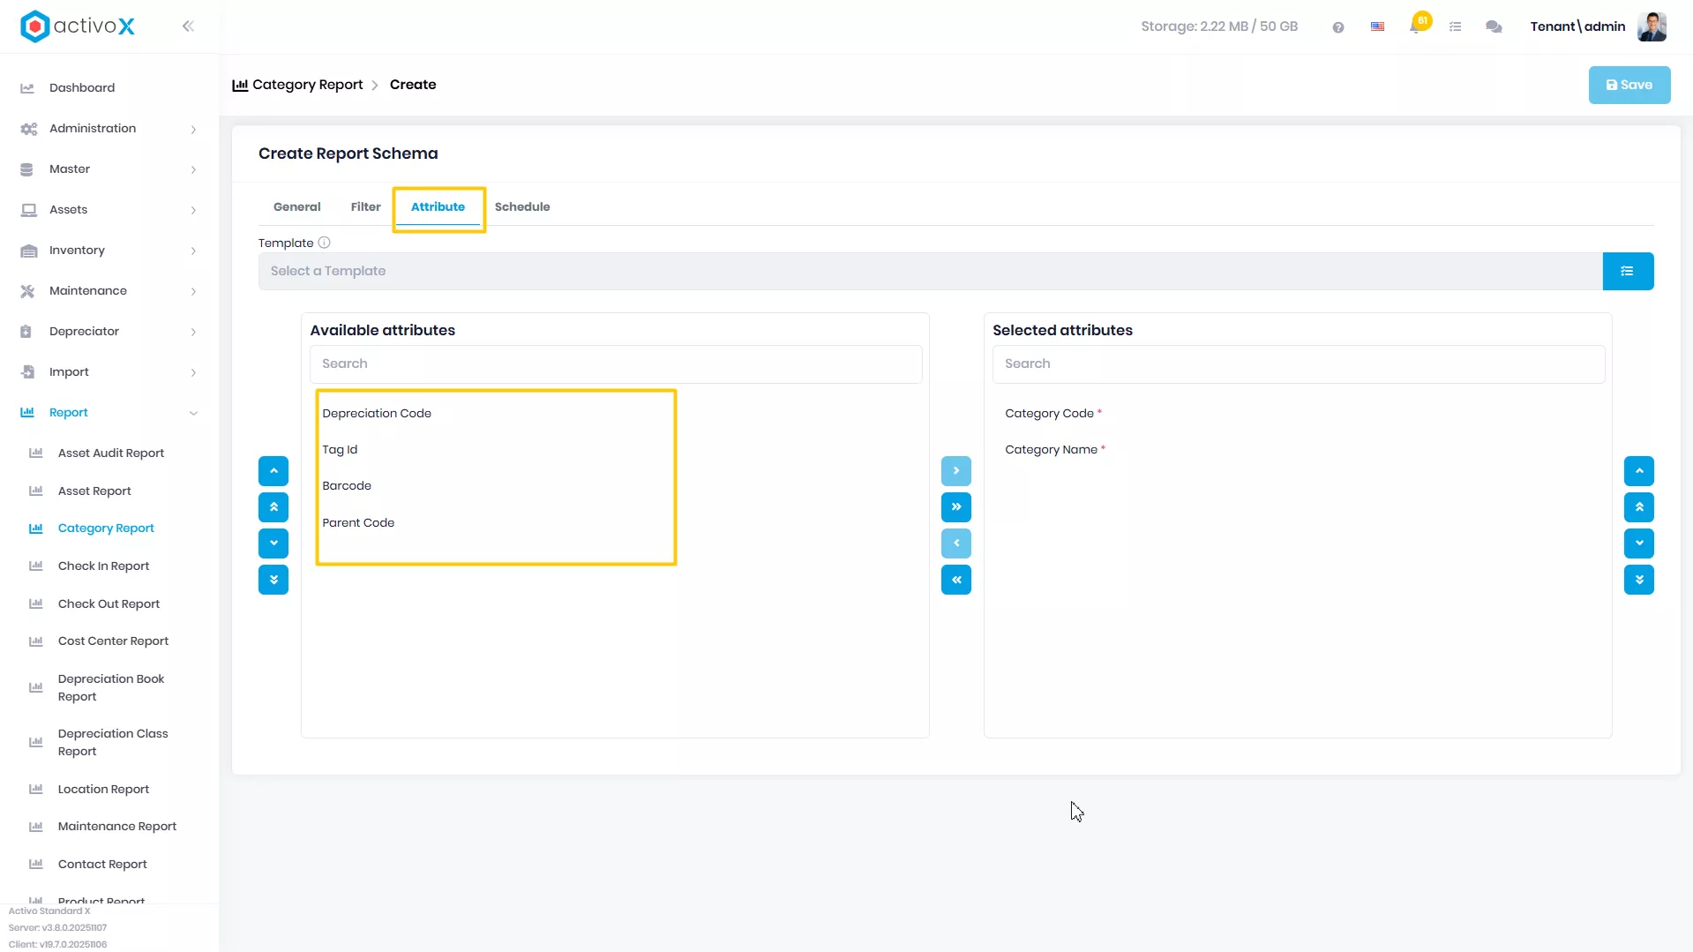This screenshot has height=952, width=1693.
Task: Move selected attribute to bottom
Action: point(1639,580)
